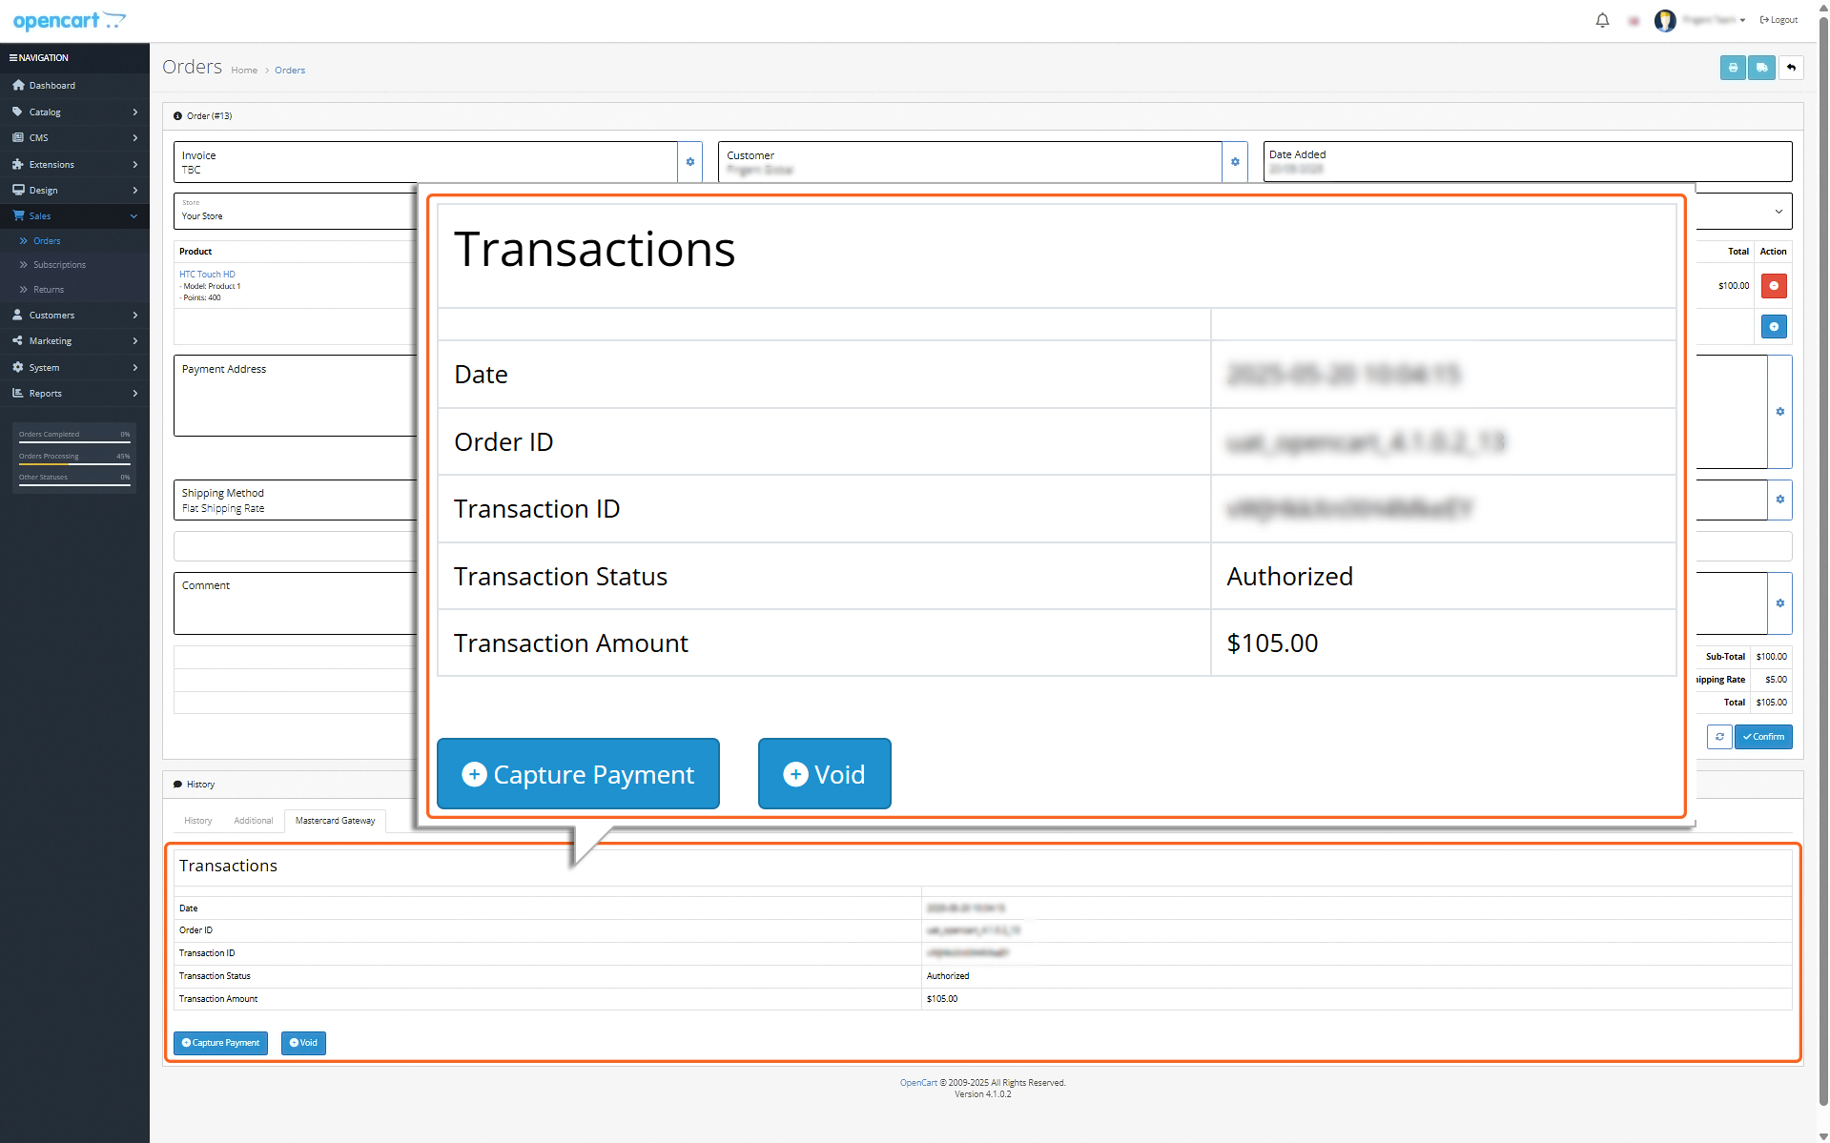Confirm the order
1830x1143 pixels.
[1763, 737]
